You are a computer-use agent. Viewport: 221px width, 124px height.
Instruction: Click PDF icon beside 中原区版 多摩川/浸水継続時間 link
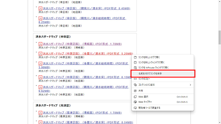(x=41, y=63)
